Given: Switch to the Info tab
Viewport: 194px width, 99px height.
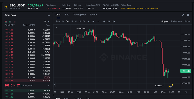Looking at the screenshot, I should coord(67,15).
